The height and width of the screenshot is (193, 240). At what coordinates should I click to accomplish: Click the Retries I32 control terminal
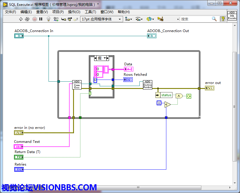[x=19, y=169]
